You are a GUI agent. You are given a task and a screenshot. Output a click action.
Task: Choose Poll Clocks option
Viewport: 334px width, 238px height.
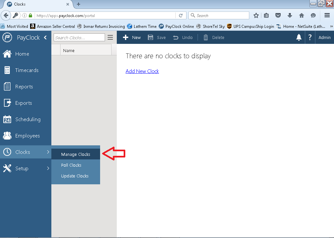[x=71, y=165]
